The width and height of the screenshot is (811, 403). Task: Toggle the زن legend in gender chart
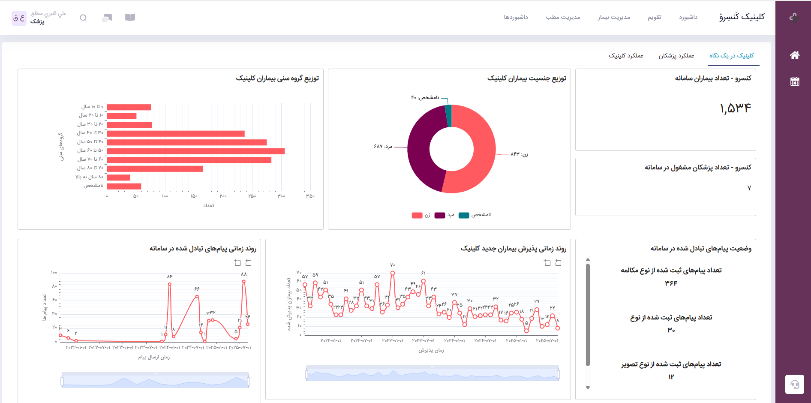pos(421,215)
